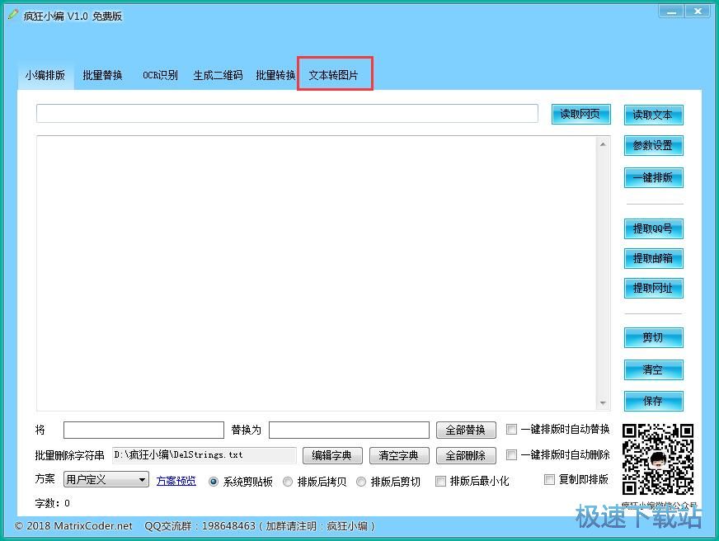Click 全部替换 to replace all
Image resolution: width=719 pixels, height=541 pixels.
tap(466, 430)
